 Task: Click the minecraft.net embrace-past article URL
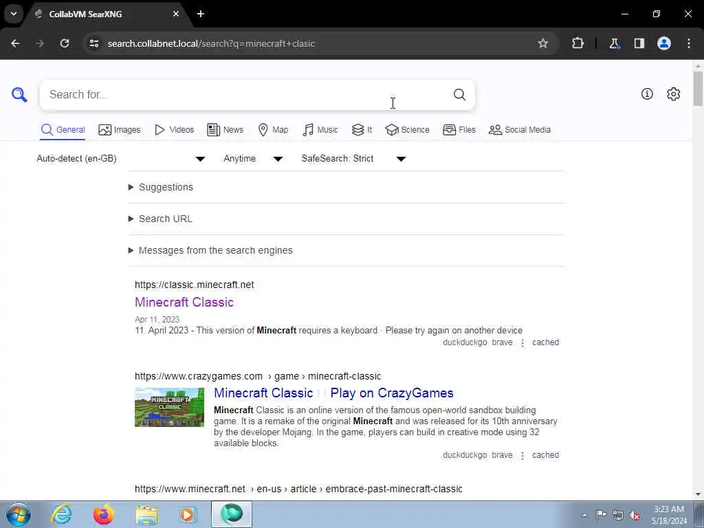(x=298, y=489)
